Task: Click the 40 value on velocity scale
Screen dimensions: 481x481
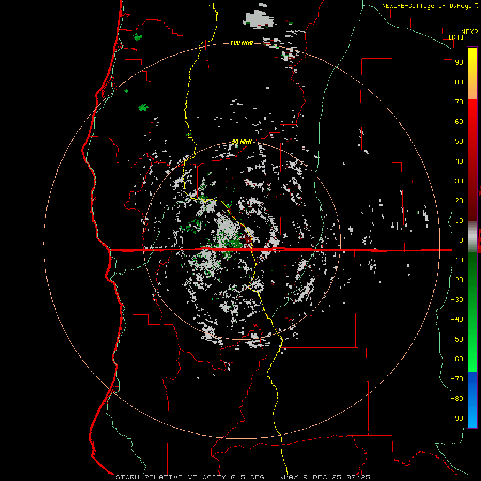Action: (x=459, y=161)
